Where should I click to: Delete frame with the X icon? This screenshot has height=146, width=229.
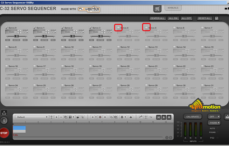[105, 117]
